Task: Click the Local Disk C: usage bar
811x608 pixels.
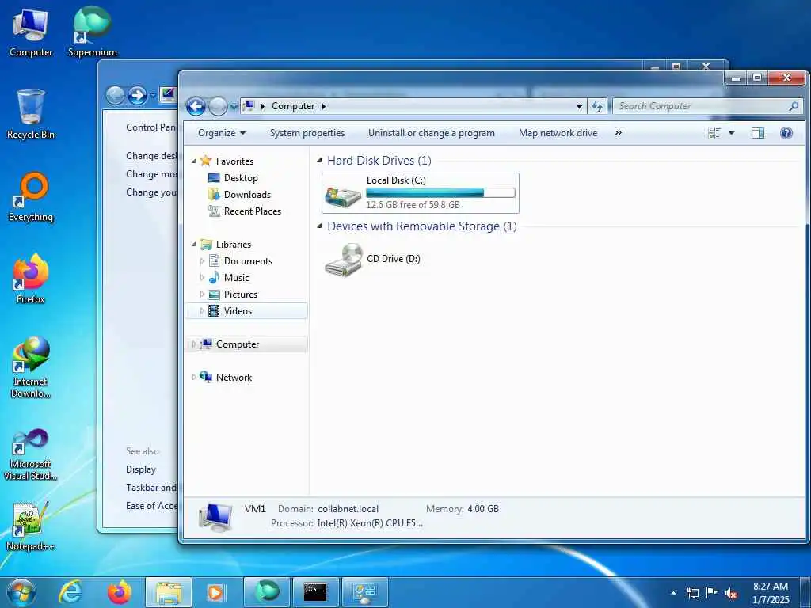Action: (x=440, y=193)
